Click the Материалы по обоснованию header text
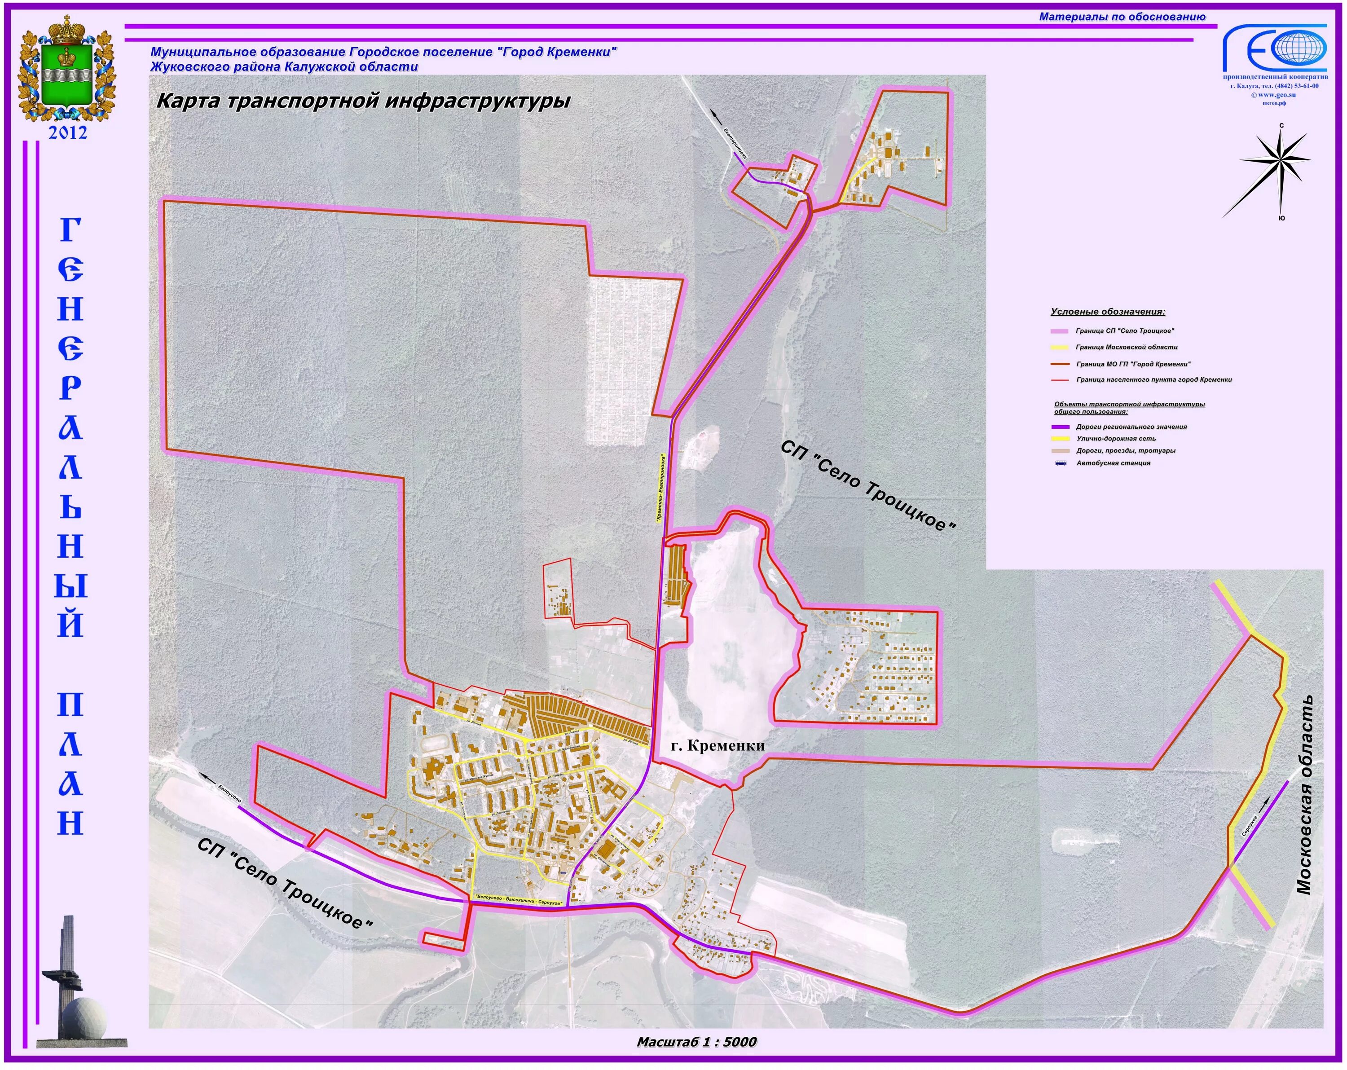Viewport: 1347px width, 1070px height. click(1122, 17)
